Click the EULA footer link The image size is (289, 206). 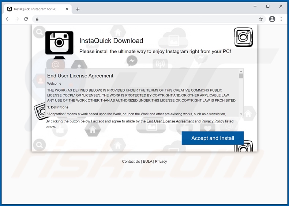[x=147, y=162]
